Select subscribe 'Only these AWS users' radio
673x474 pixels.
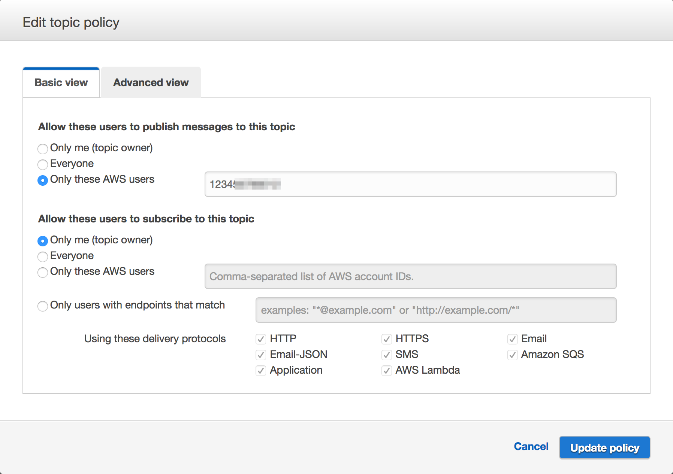coord(43,272)
